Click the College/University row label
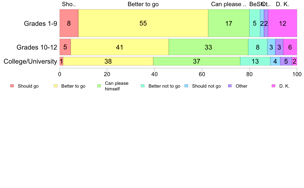 [30, 61]
